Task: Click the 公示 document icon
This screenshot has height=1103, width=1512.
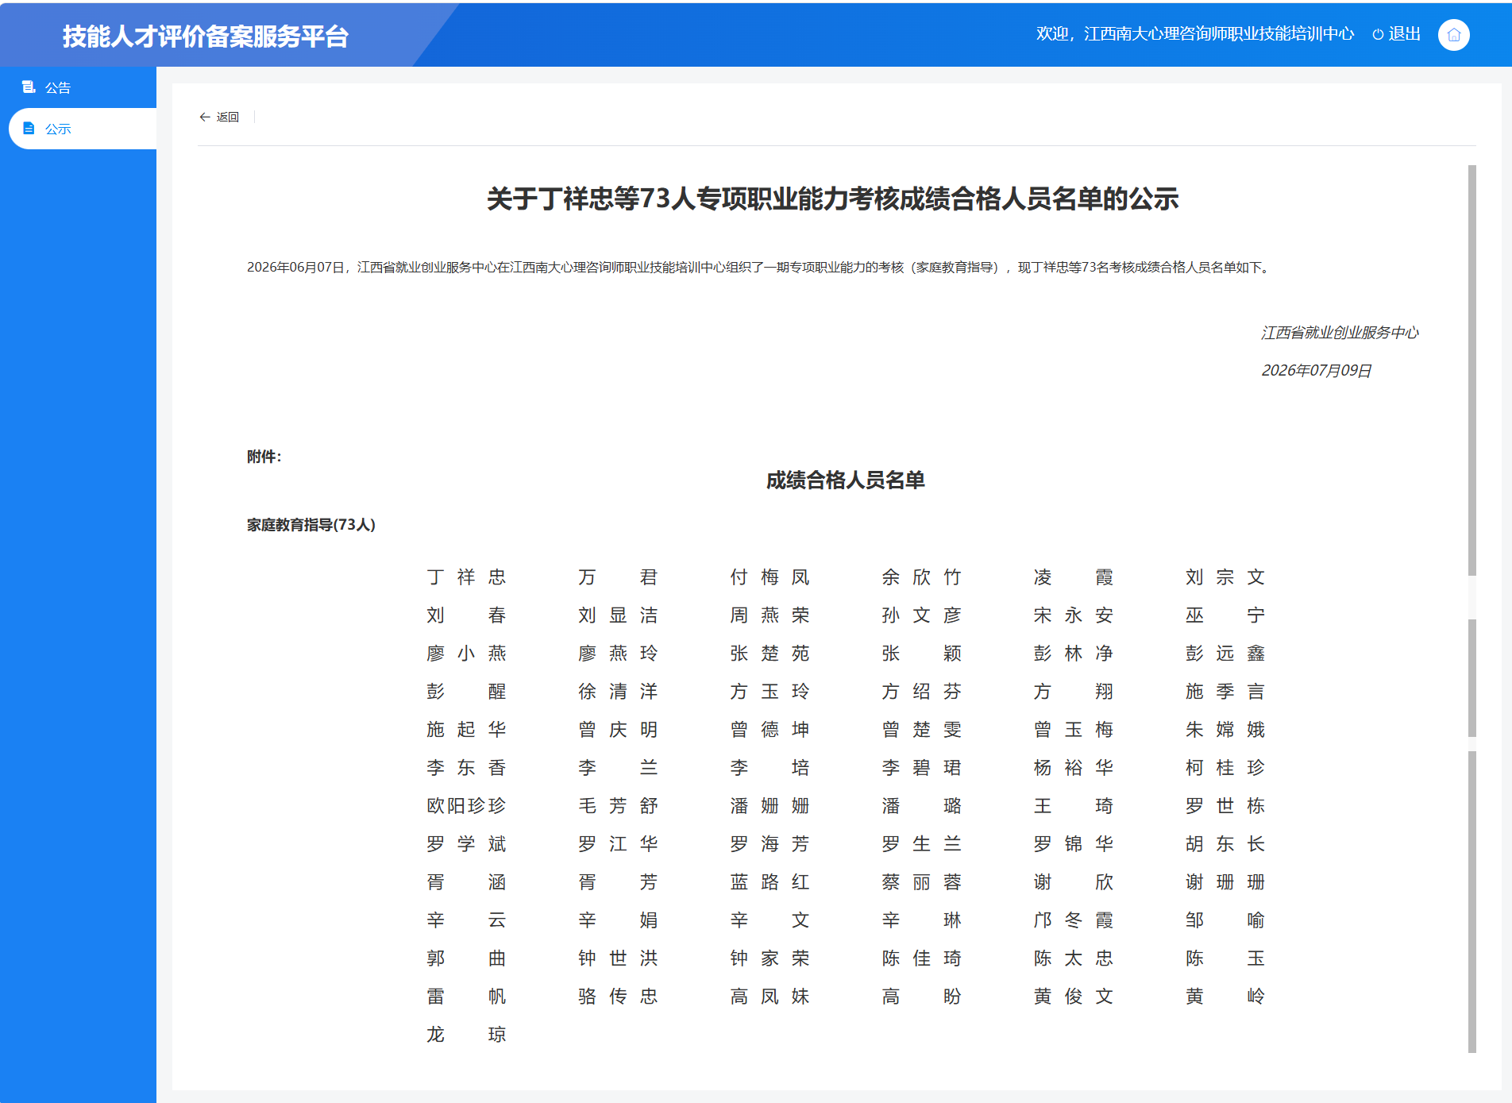Action: point(29,128)
